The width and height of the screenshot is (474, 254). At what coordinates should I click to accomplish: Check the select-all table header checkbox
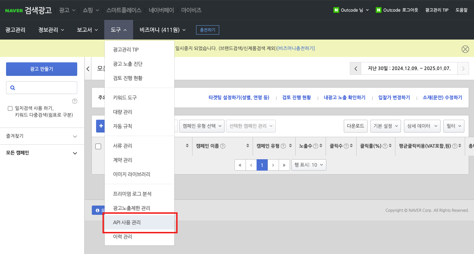(x=98, y=146)
